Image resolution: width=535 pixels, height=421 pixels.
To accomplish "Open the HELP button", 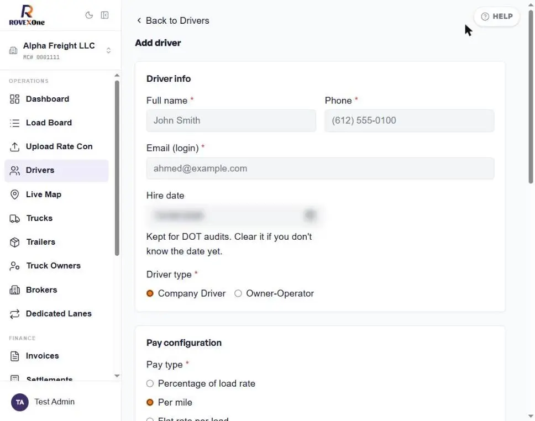I will (496, 17).
